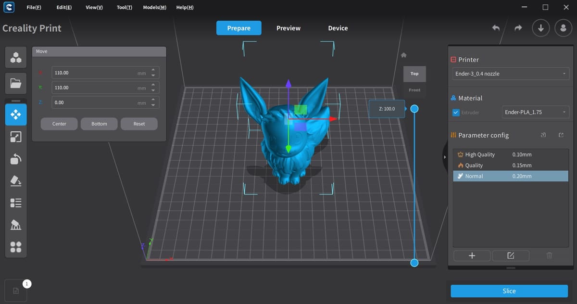Switch to the Prepare tab
Image resolution: width=577 pixels, height=304 pixels.
pos(239,28)
